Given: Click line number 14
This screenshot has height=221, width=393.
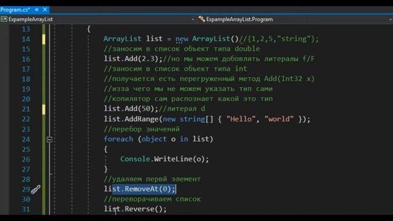Looking at the screenshot, I should pos(26,39).
